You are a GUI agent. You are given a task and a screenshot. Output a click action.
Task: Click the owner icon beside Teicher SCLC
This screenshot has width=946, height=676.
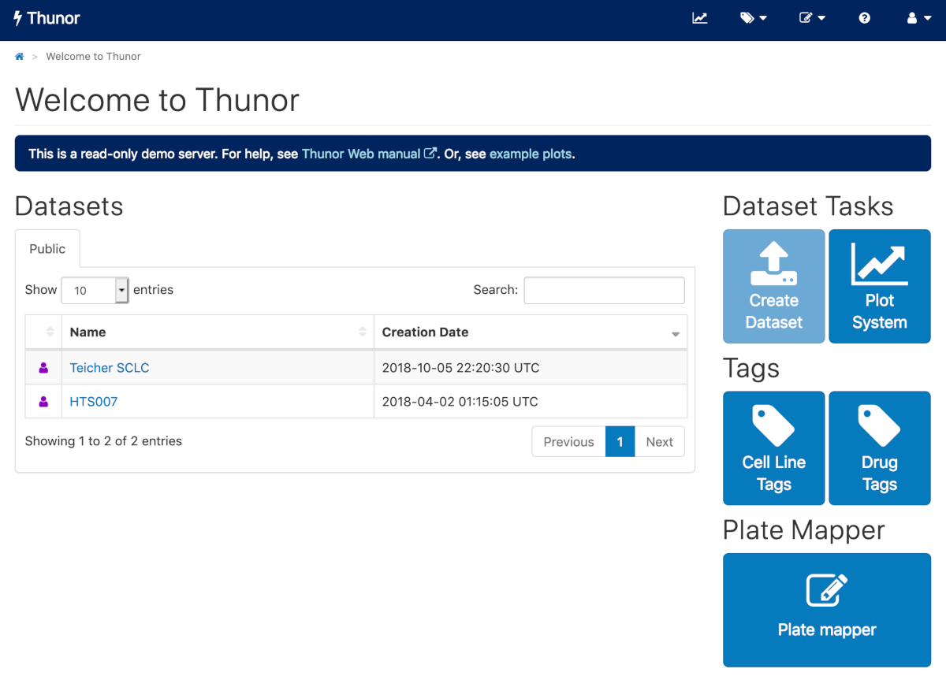(x=43, y=368)
